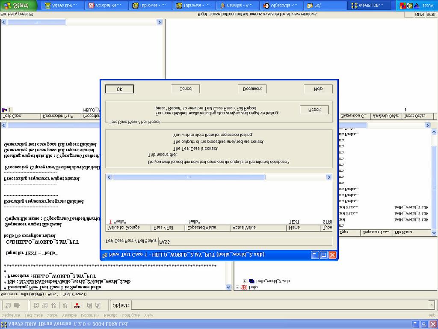The image size is (438, 329).
Task: Open the Configure menu
Action: [131, 315]
